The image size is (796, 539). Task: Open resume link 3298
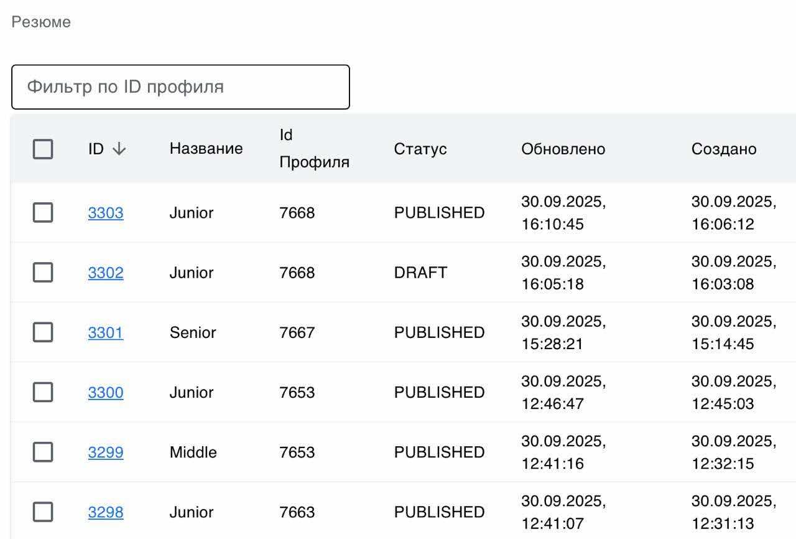pos(106,512)
